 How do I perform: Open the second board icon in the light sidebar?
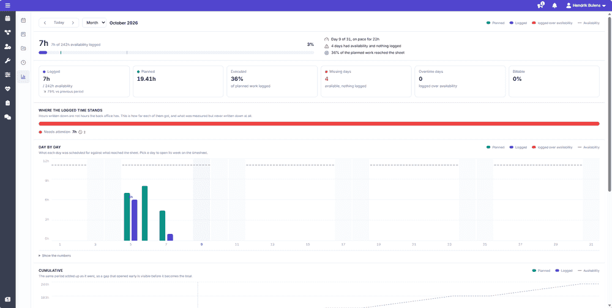tap(23, 34)
